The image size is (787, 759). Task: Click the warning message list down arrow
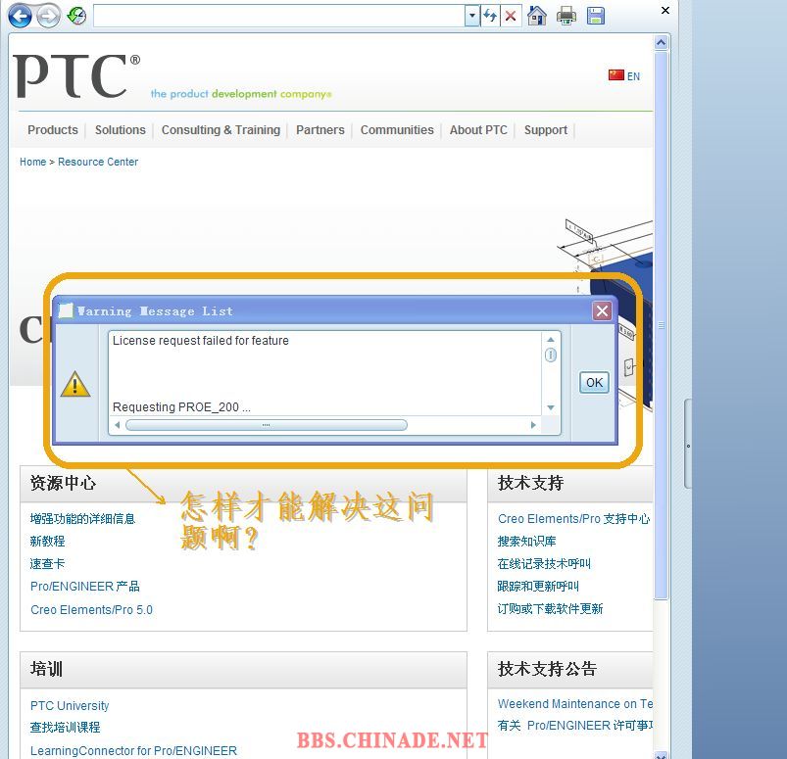coord(551,407)
